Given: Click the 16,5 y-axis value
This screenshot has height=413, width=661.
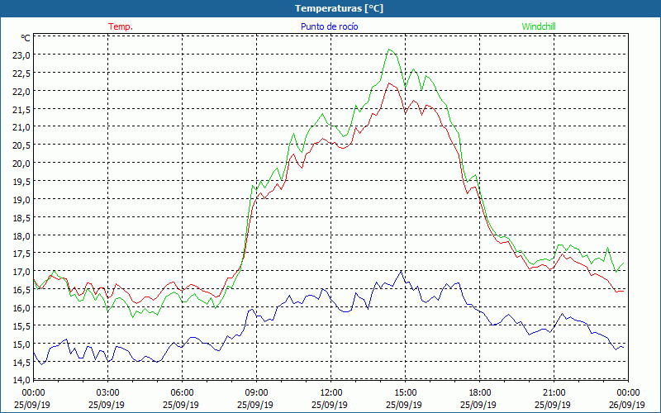Looking at the screenshot, I should click(22, 290).
